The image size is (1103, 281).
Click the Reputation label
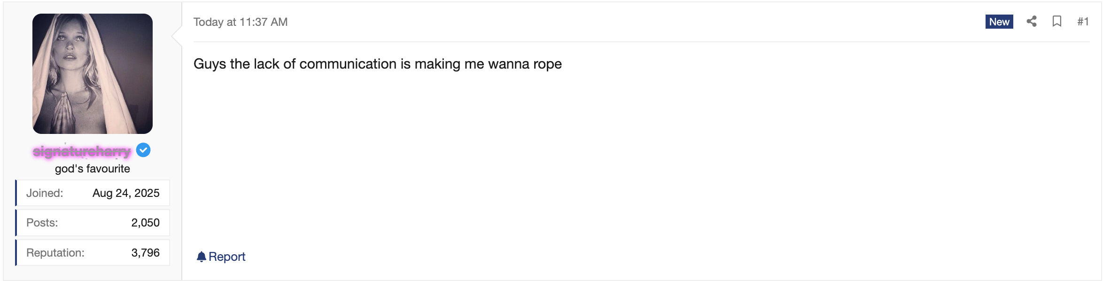tap(55, 253)
